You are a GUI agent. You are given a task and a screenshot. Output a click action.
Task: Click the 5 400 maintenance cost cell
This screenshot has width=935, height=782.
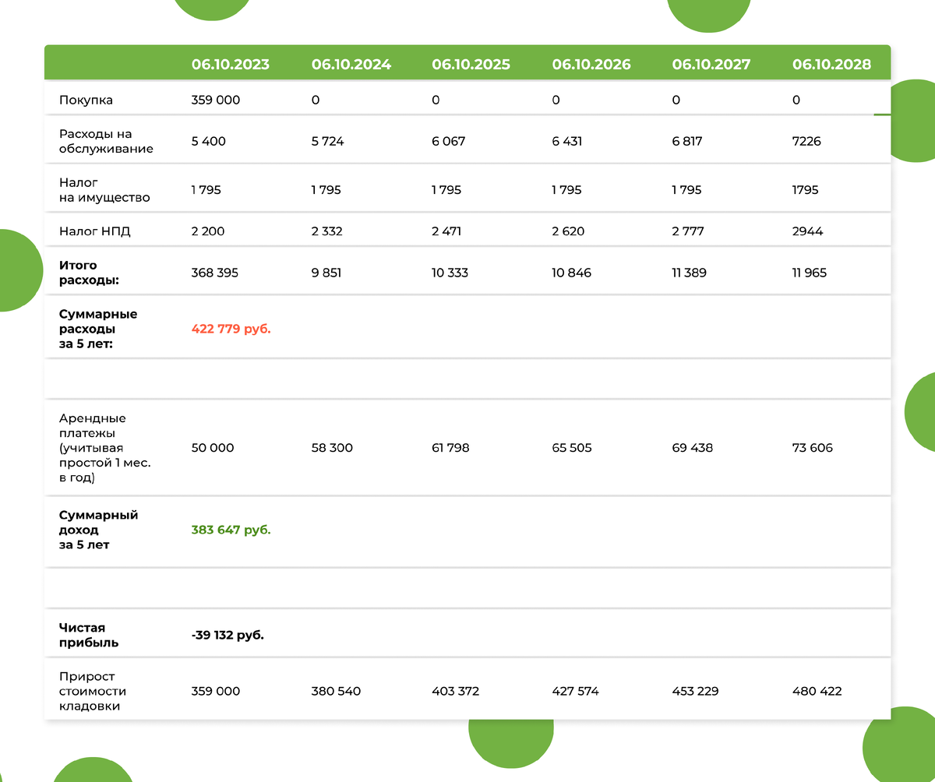209,142
